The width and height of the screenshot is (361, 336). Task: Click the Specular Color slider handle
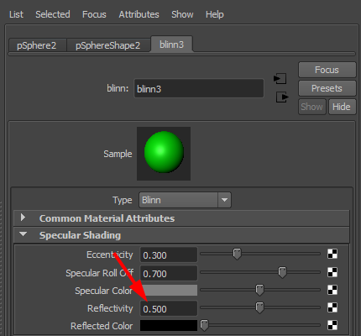pyautogui.click(x=259, y=290)
